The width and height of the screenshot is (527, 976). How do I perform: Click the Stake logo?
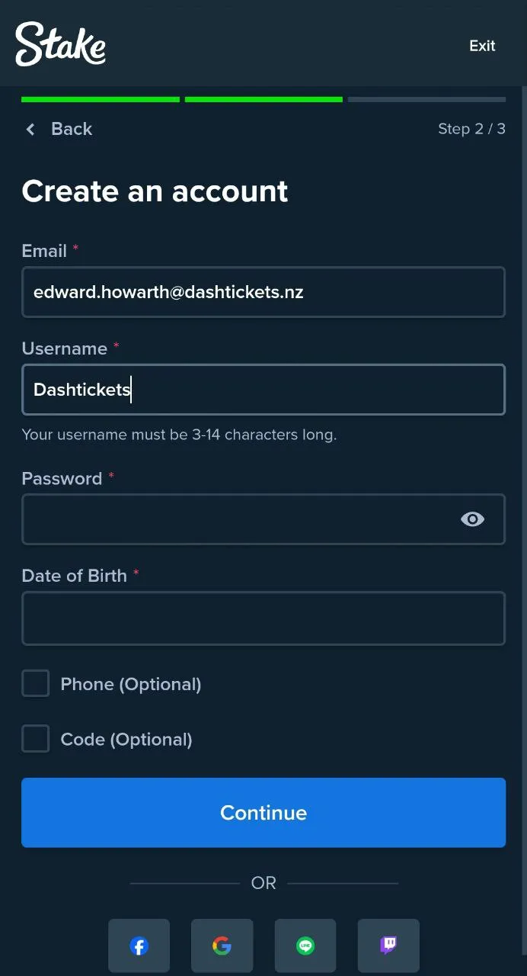(61, 44)
